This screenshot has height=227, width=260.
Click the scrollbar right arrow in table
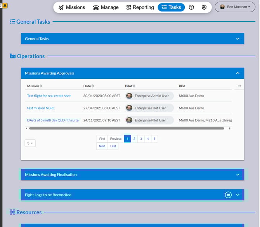pyautogui.click(x=230, y=128)
